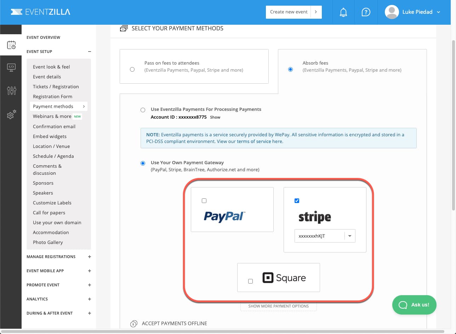Click the user avatar icon
The height and width of the screenshot is (334, 456).
[392, 12]
